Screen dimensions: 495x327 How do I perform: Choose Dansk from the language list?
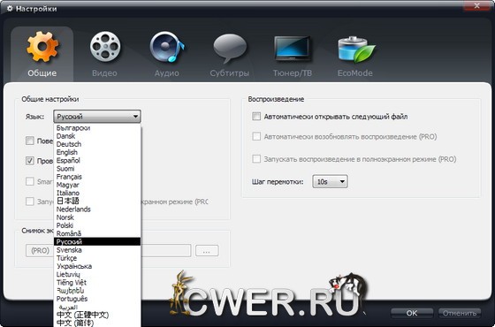97,136
